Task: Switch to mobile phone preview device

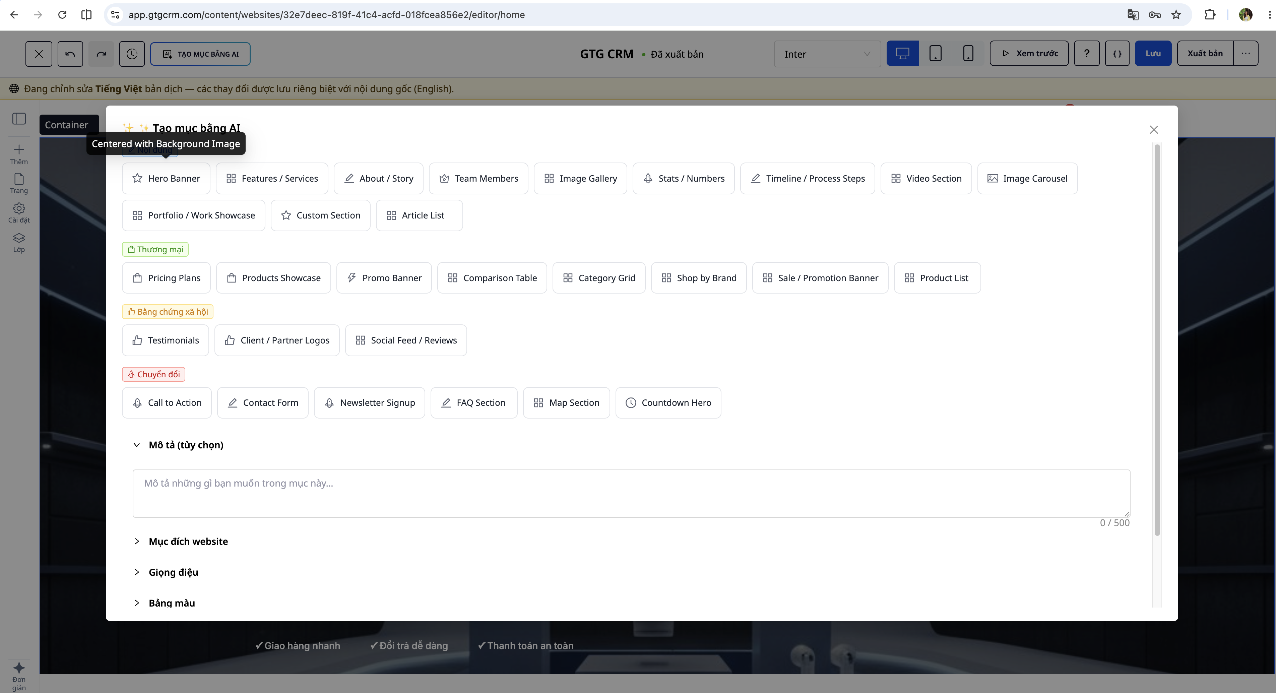Action: [x=968, y=54]
